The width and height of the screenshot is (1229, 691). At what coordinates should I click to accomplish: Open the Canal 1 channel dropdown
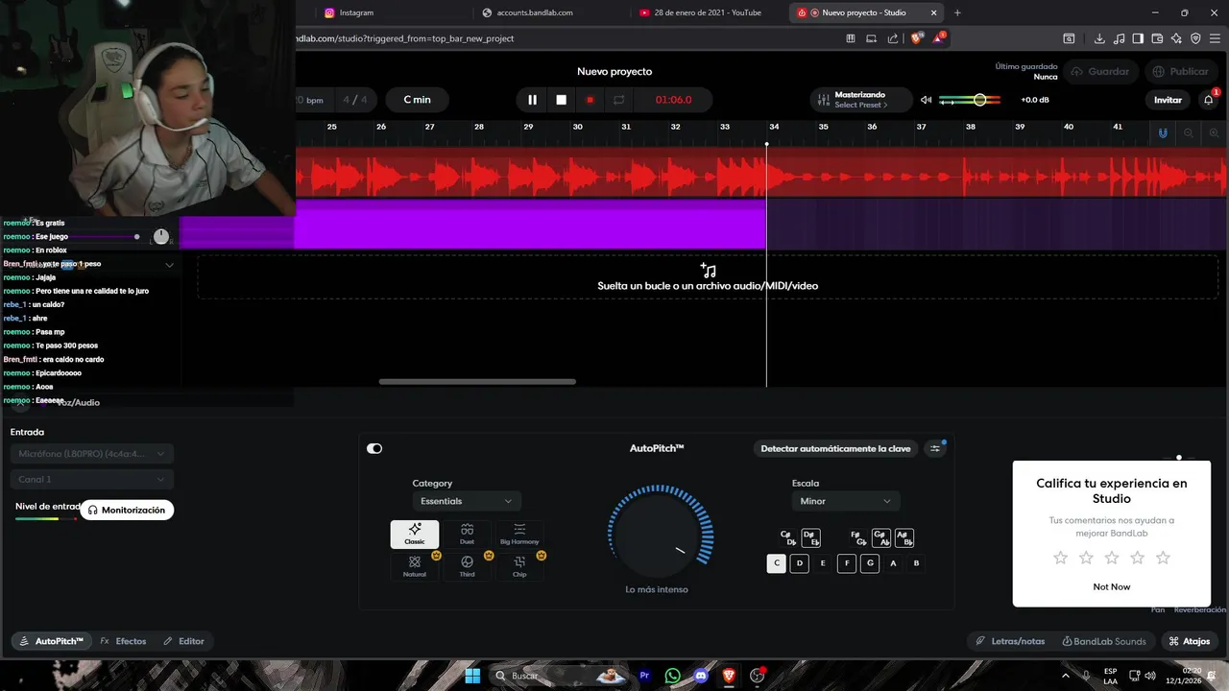click(x=91, y=479)
